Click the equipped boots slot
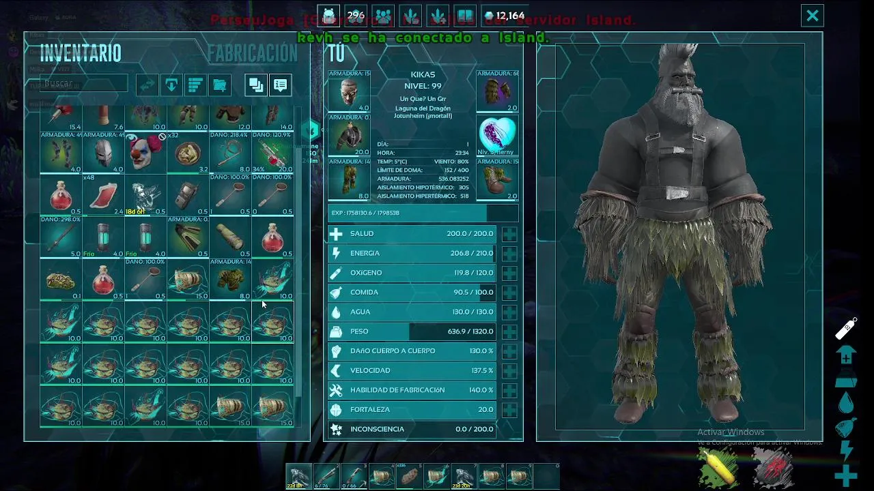Image resolution: width=874 pixels, height=491 pixels. point(497,179)
